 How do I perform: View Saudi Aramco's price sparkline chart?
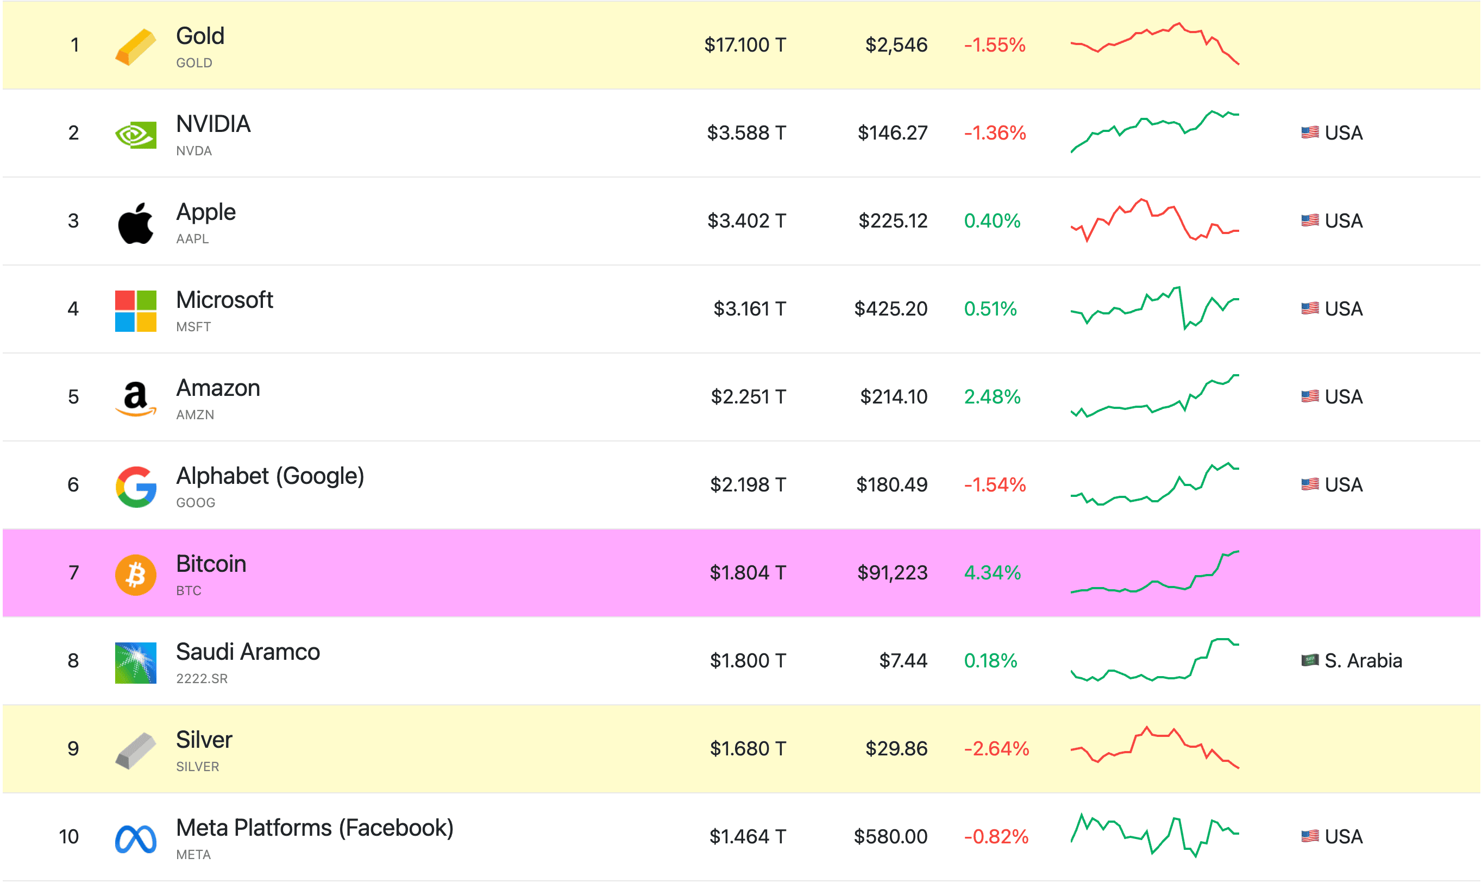(1154, 660)
